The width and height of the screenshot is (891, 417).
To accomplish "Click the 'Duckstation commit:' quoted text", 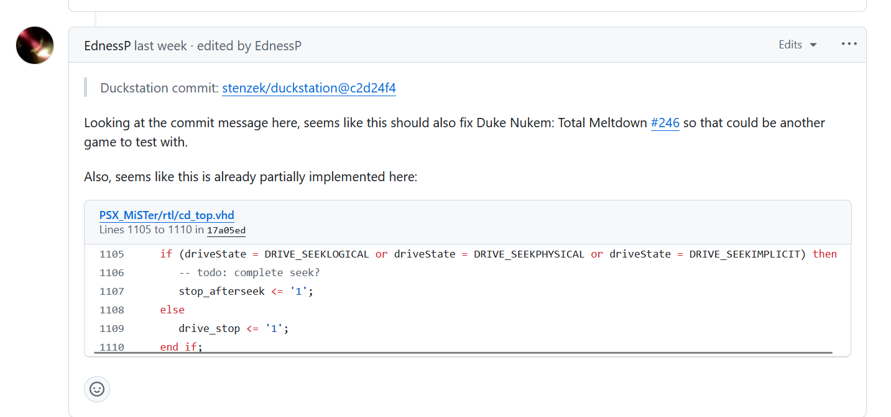I will click(x=160, y=88).
